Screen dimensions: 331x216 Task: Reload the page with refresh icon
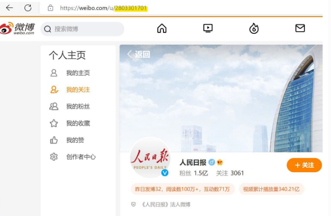click(x=28, y=8)
